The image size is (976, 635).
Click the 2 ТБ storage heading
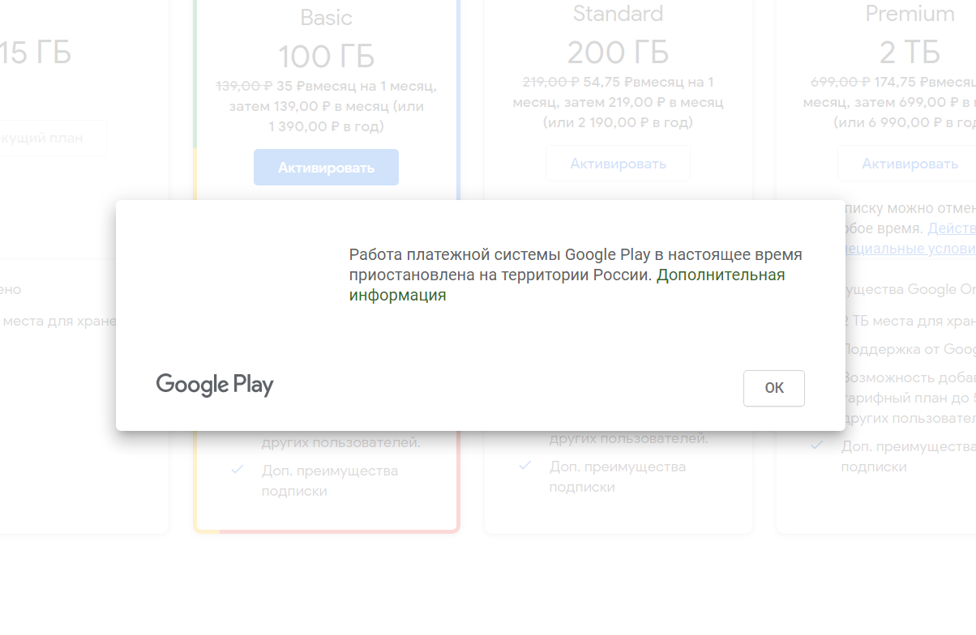click(x=910, y=53)
